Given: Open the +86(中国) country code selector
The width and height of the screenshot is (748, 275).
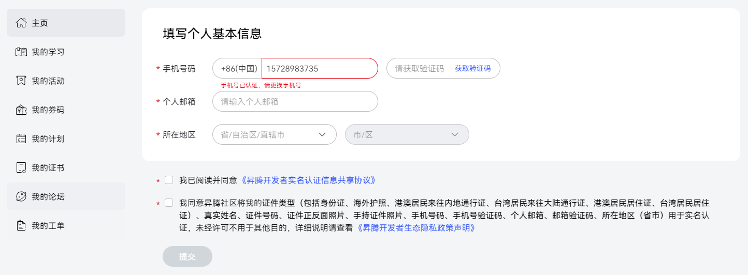Looking at the screenshot, I should pos(237,68).
